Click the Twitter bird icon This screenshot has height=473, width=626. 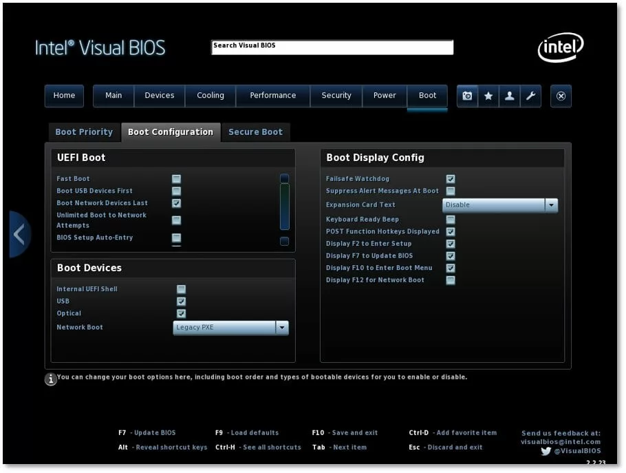coord(546,452)
